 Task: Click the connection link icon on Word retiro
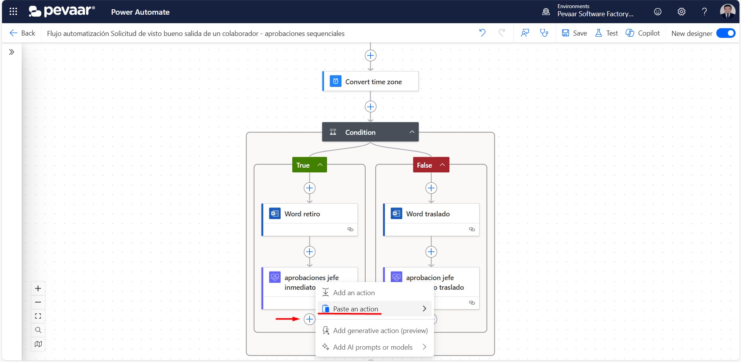point(350,229)
